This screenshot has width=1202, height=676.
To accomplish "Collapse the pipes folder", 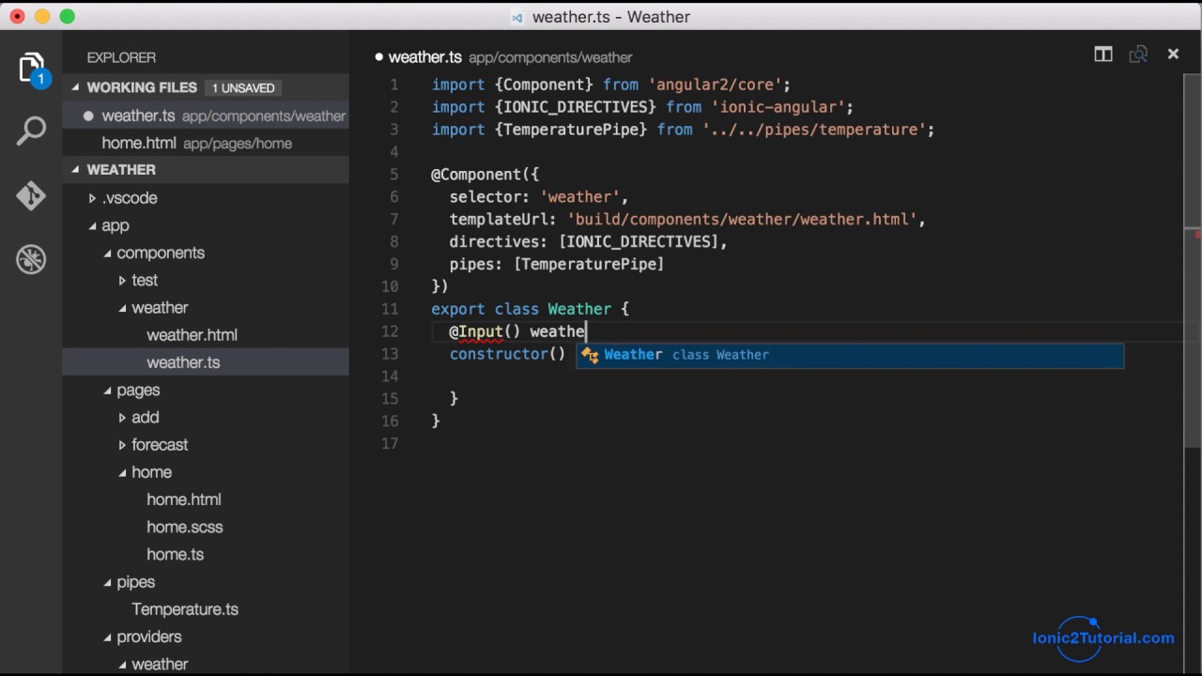I will click(107, 582).
